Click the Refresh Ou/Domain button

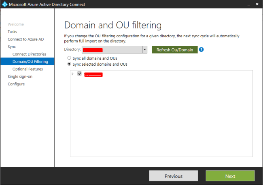(x=175, y=50)
